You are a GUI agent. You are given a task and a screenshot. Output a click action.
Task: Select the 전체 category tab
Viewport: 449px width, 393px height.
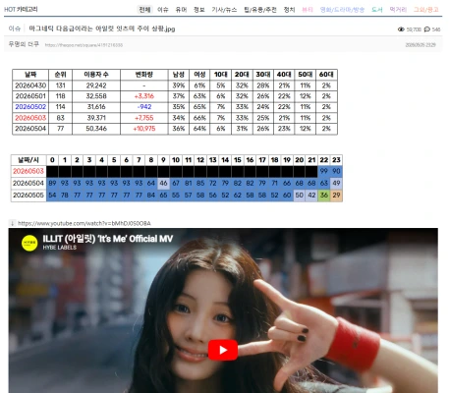coord(144,10)
